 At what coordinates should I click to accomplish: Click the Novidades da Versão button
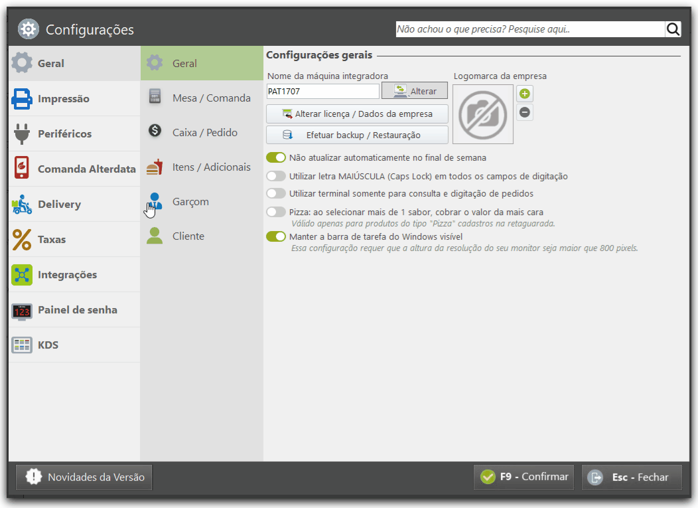[84, 477]
